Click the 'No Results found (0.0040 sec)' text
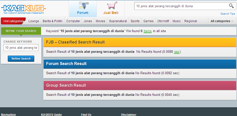 pos(157,95)
